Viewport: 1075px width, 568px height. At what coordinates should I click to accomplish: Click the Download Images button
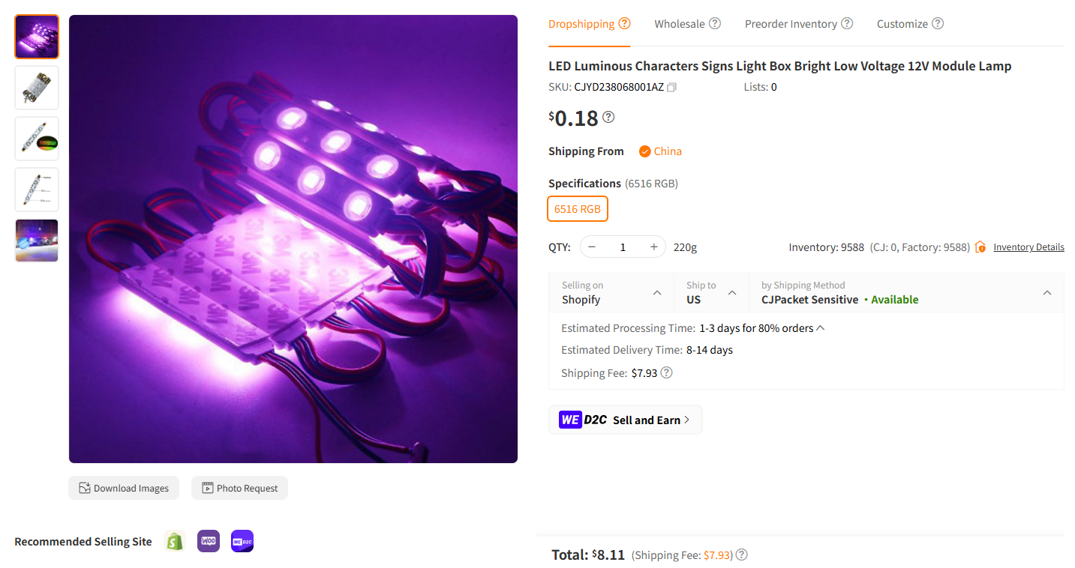tap(124, 488)
